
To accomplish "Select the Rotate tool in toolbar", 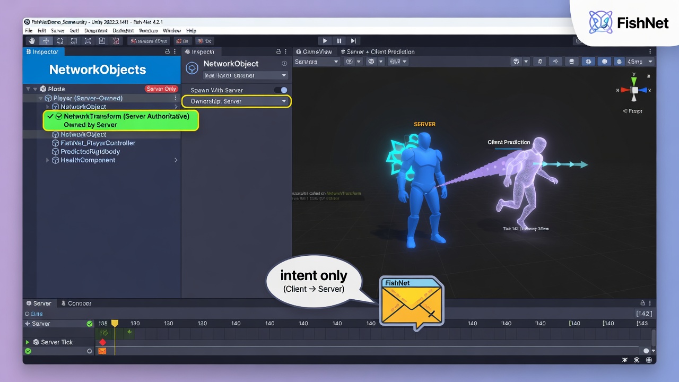I will [x=60, y=41].
